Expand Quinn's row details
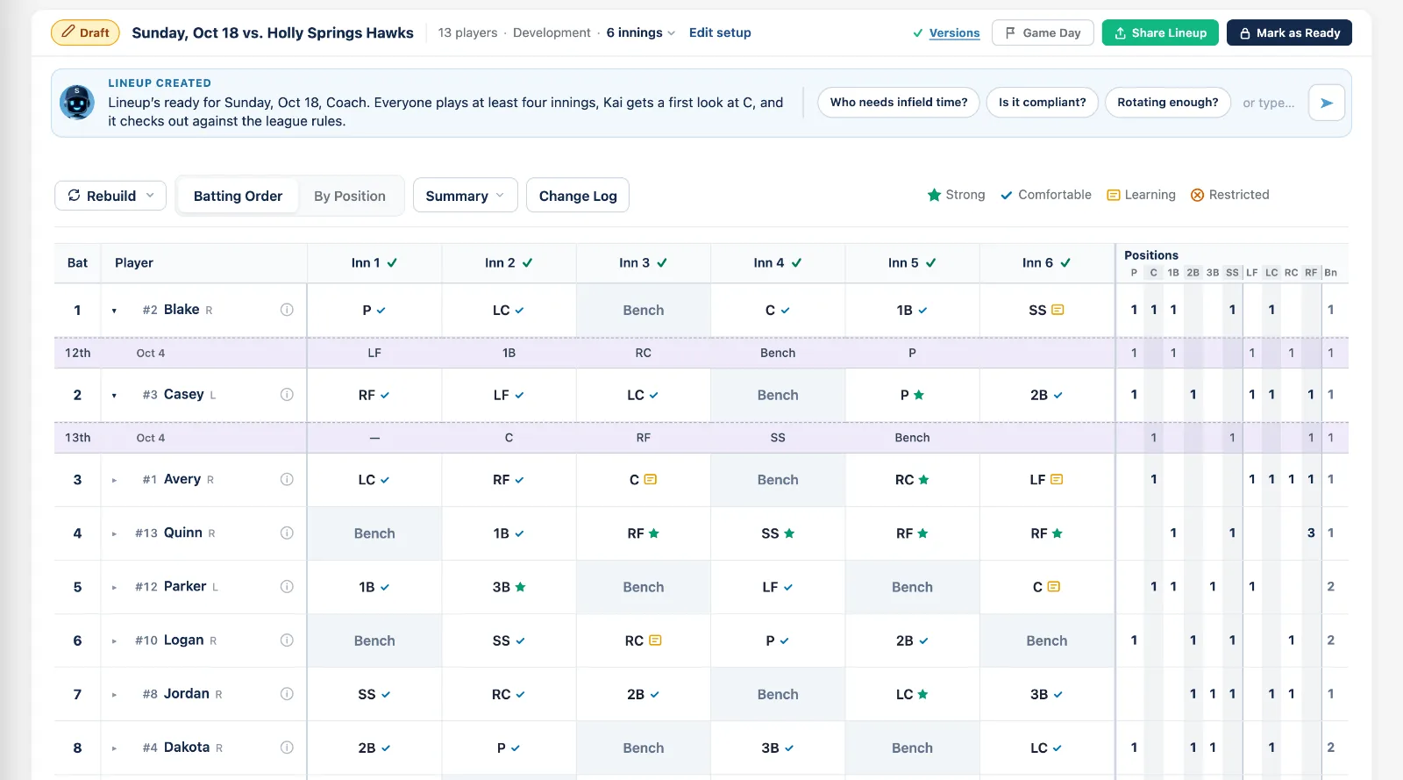 pyautogui.click(x=114, y=533)
